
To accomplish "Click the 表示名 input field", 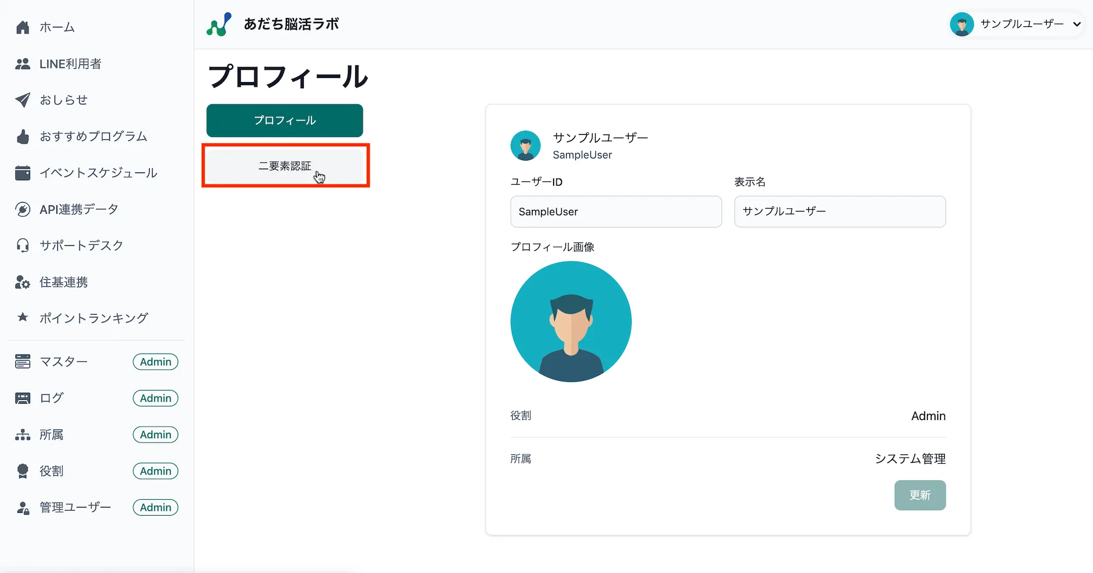I will [840, 211].
